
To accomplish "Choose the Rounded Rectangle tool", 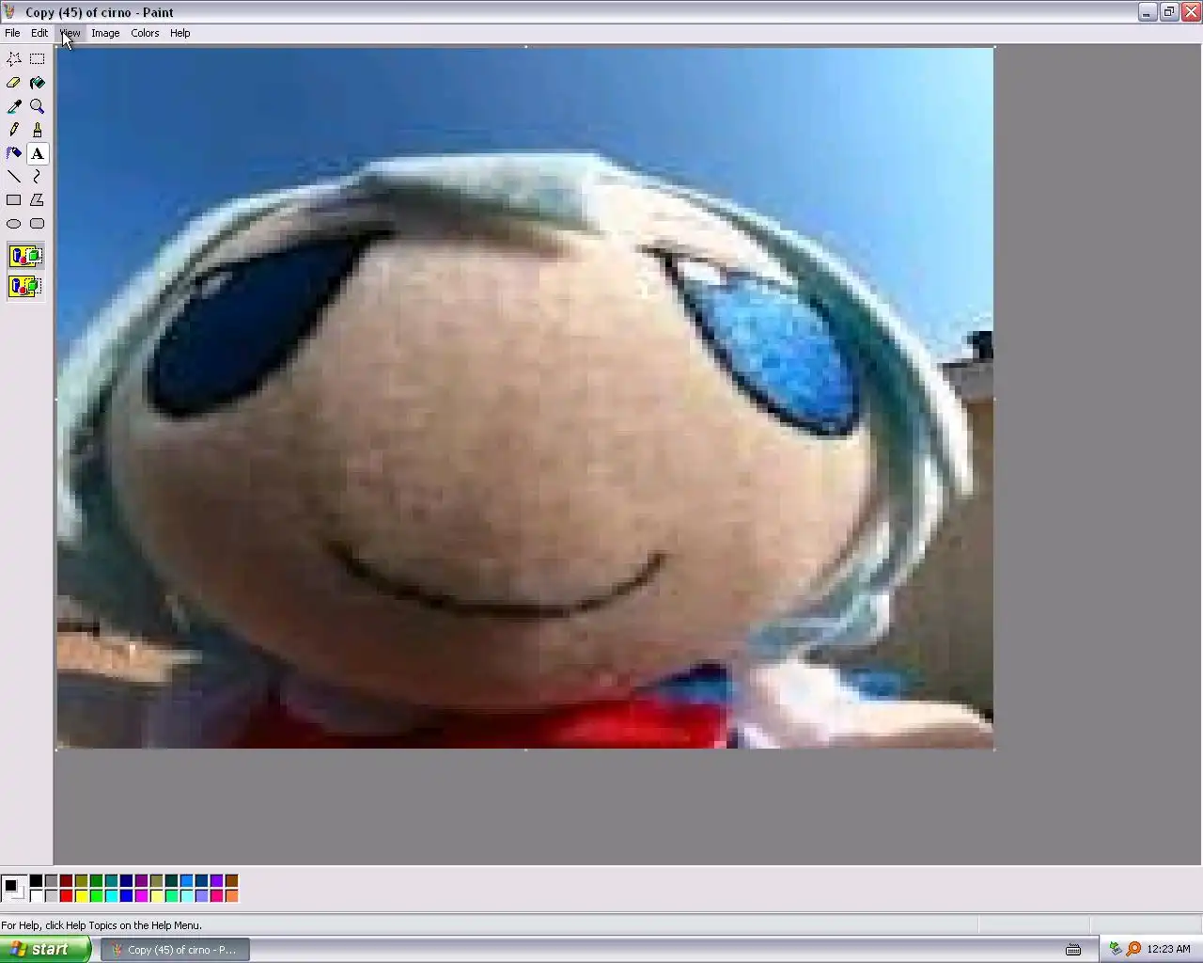I will point(38,224).
